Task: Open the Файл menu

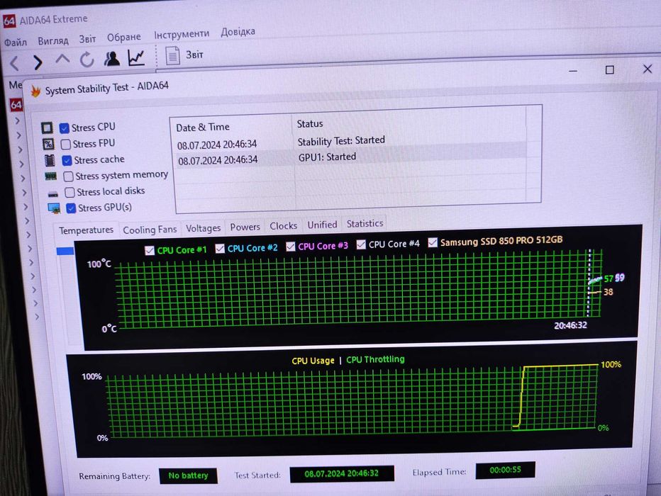Action: tap(16, 42)
